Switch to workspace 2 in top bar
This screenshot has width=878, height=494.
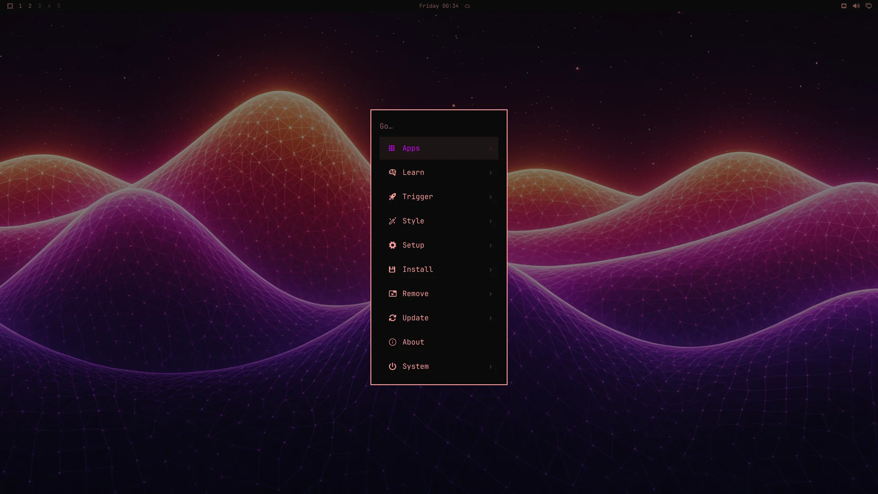coord(30,6)
